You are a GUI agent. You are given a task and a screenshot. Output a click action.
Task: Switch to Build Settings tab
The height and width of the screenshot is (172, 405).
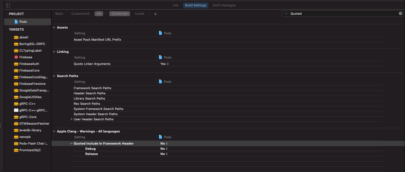[196, 5]
